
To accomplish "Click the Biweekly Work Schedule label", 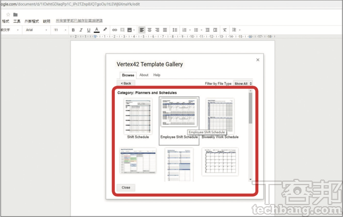I will click(x=220, y=137).
